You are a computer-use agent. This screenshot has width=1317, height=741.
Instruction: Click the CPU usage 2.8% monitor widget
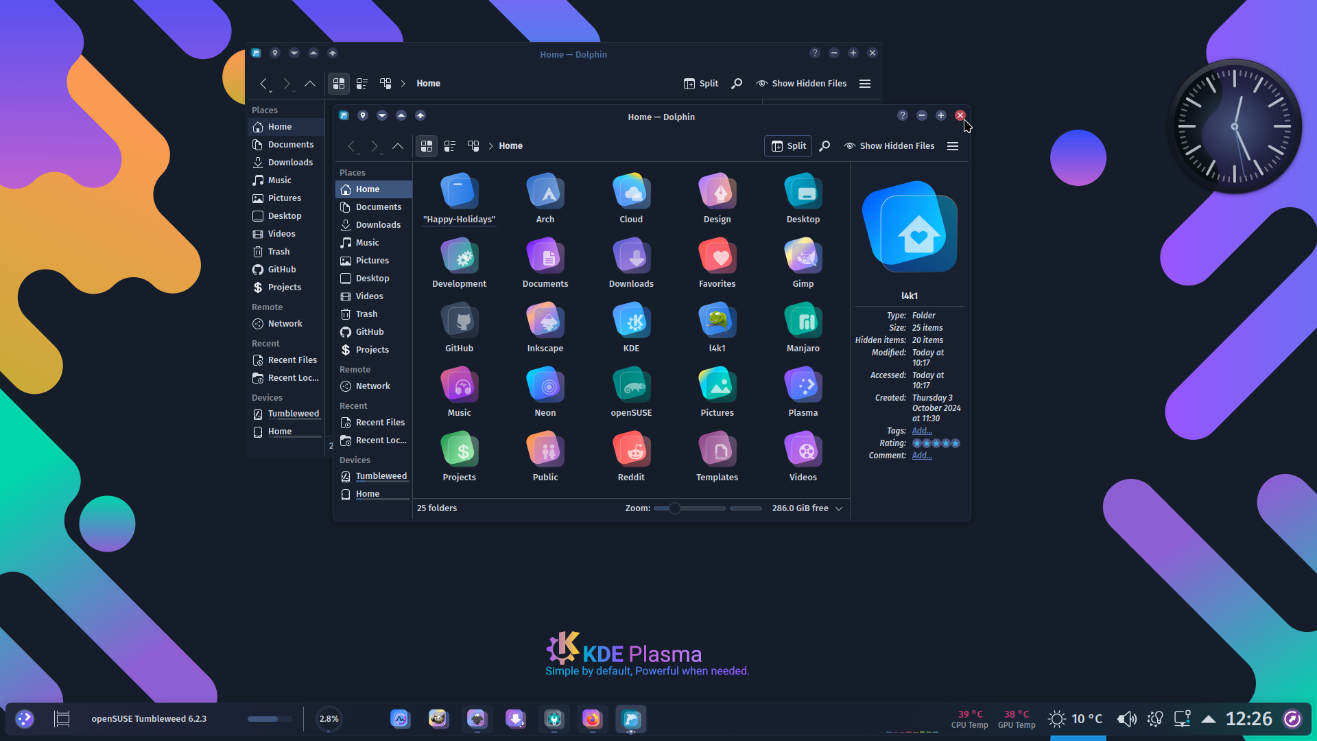(329, 719)
